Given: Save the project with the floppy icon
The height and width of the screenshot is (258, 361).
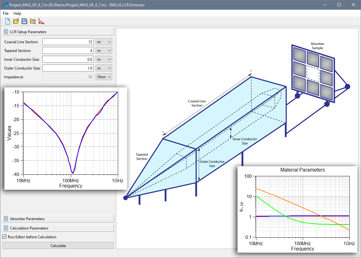Looking at the screenshot, I should point(24,21).
